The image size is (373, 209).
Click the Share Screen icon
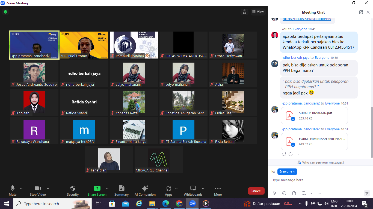(x=97, y=188)
